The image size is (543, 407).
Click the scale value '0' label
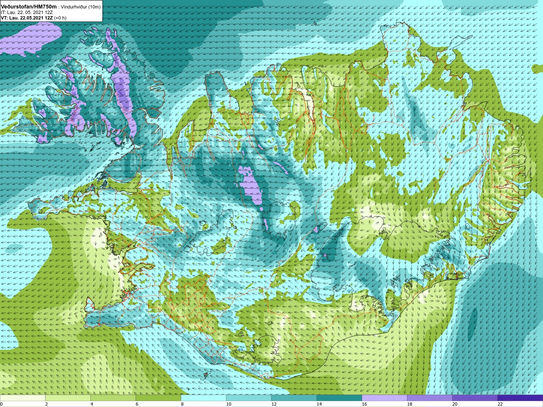[1, 404]
